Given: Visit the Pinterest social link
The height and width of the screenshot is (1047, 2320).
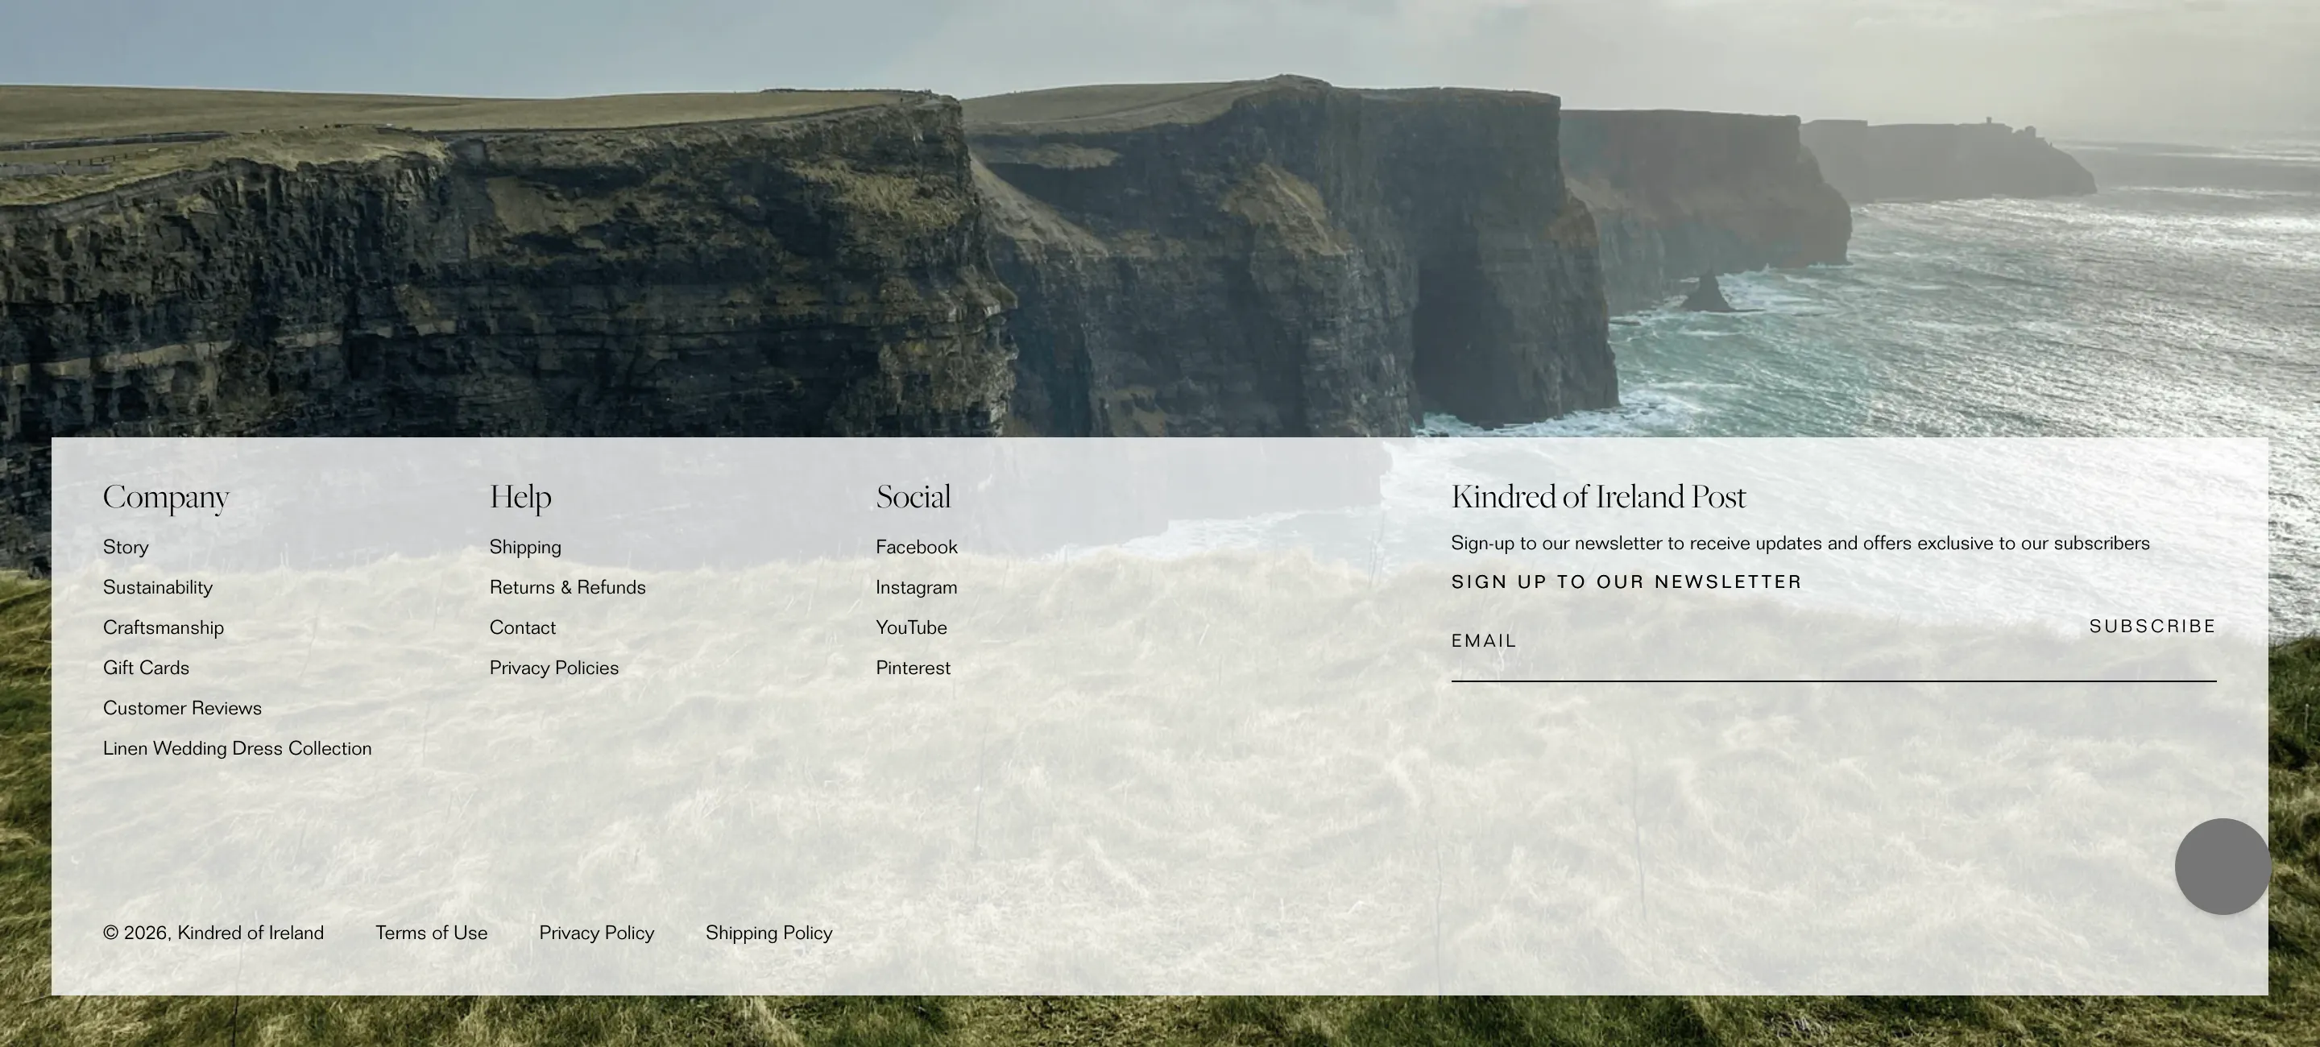Looking at the screenshot, I should (913, 668).
